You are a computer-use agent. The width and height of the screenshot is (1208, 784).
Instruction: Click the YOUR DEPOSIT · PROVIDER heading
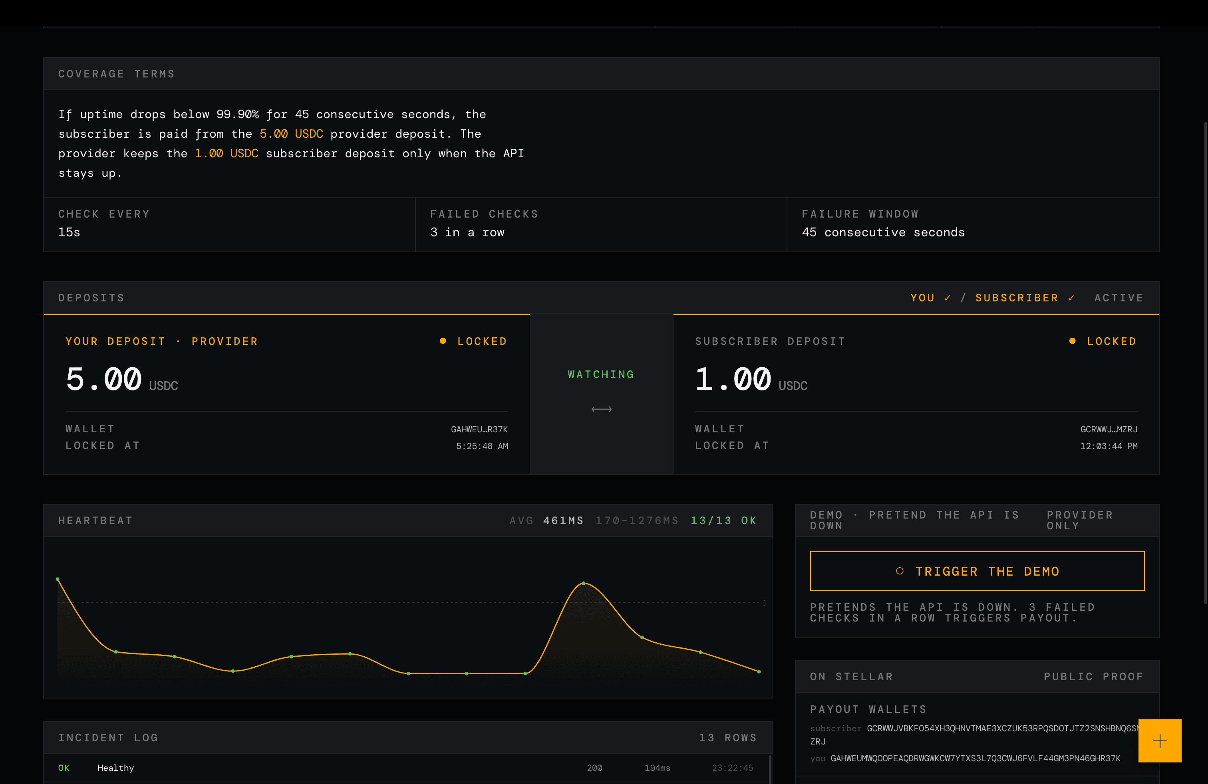click(162, 341)
